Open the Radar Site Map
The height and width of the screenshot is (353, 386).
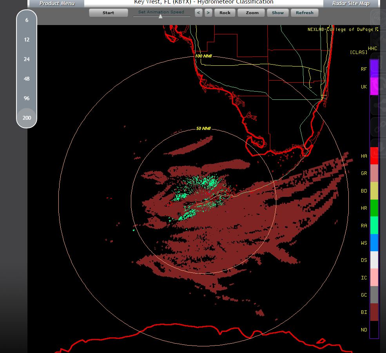pos(351,4)
